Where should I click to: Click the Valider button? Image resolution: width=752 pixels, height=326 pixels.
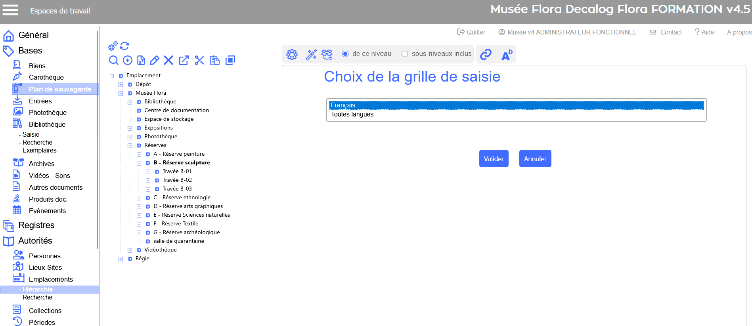(494, 158)
